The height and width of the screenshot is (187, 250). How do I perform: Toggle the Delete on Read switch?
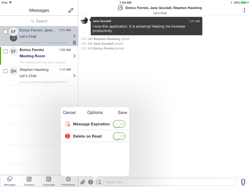[x=119, y=136]
